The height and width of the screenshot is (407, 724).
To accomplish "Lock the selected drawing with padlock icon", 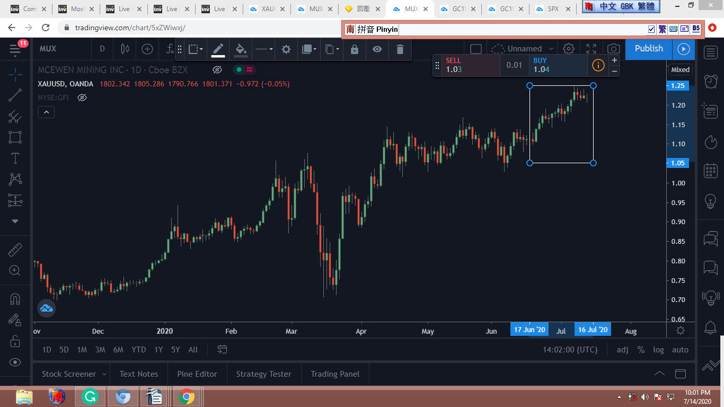I will pyautogui.click(x=354, y=49).
